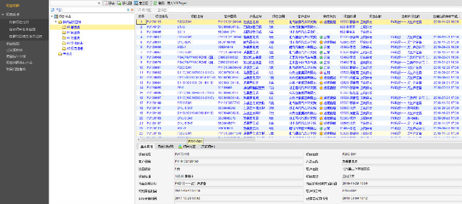Click the C8952736543 cell in row 9
The height and width of the screenshot is (204, 462).
(228, 63)
